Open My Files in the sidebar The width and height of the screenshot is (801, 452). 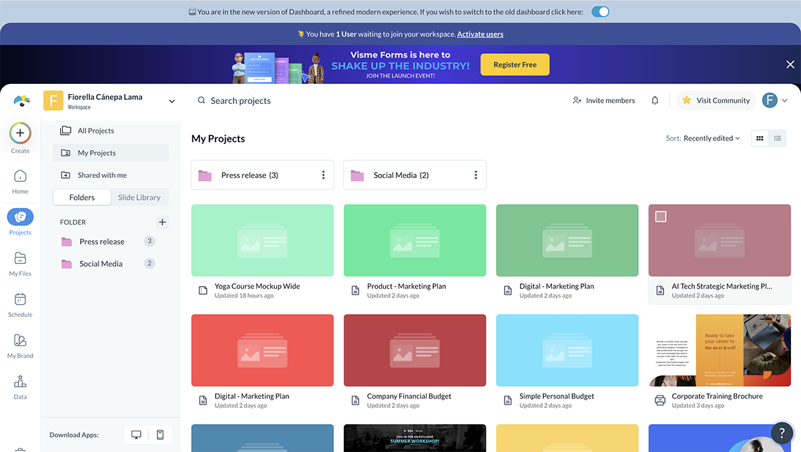[20, 259]
